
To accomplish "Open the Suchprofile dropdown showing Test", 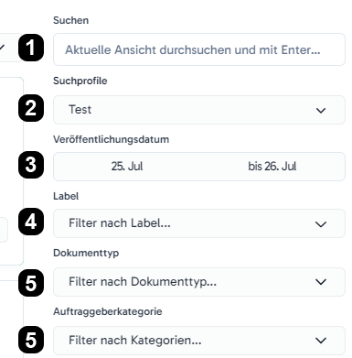I will pos(199,110).
